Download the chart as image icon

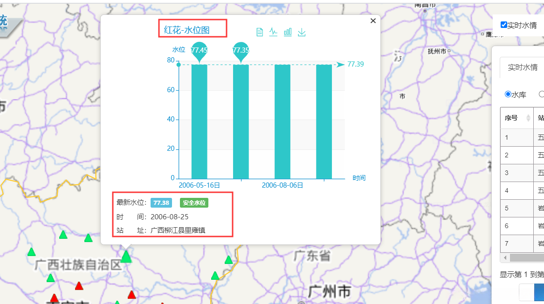click(302, 32)
